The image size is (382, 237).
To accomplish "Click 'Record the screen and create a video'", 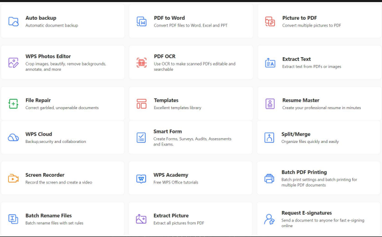I will 59,182.
